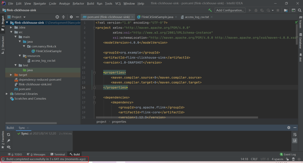Click the Locate/Select Opened File target icon
Image resolution: width=303 pixels, height=163 pixels.
point(57,17)
